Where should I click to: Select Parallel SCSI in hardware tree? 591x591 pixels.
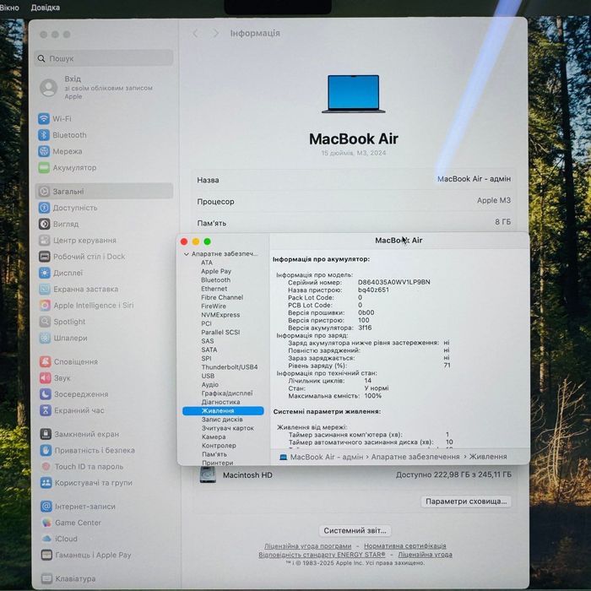tap(220, 332)
